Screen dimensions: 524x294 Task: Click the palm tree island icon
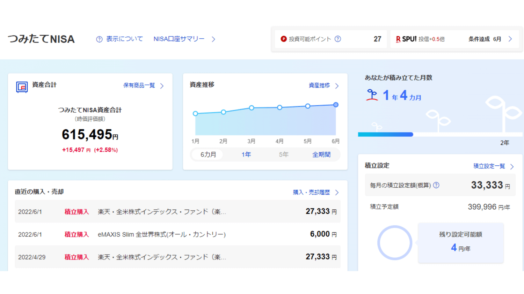click(x=372, y=95)
